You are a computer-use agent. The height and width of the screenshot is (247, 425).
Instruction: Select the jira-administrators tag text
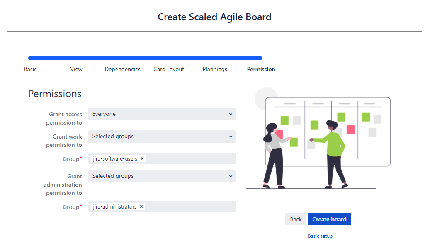pos(115,207)
